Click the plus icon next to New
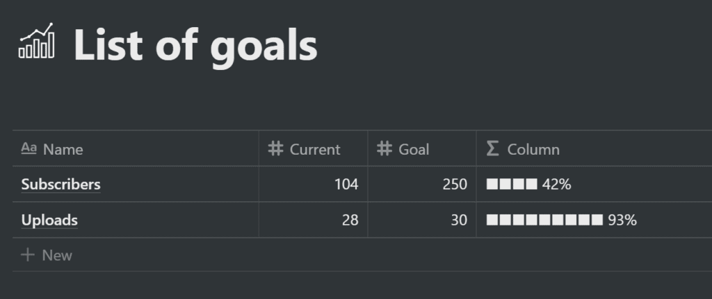 pos(28,255)
